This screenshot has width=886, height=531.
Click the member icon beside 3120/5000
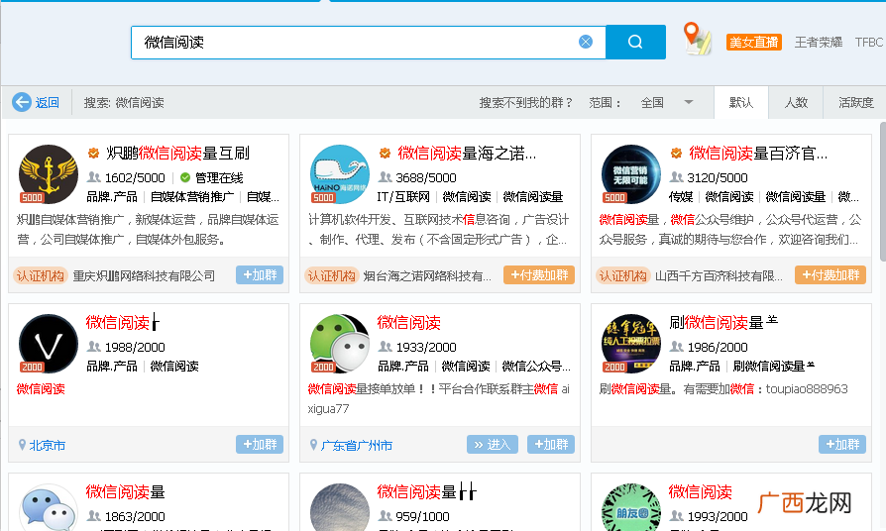677,177
